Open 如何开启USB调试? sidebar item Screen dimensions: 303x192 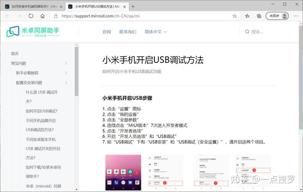coord(41,111)
